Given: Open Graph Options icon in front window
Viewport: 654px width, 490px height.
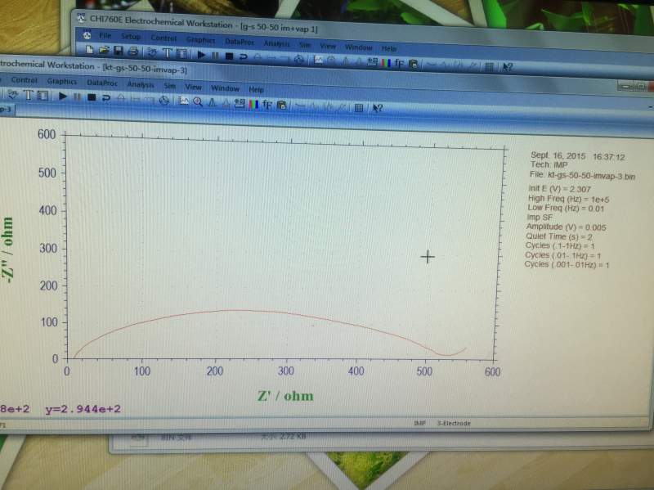Looking at the screenshot, I should point(240,103).
